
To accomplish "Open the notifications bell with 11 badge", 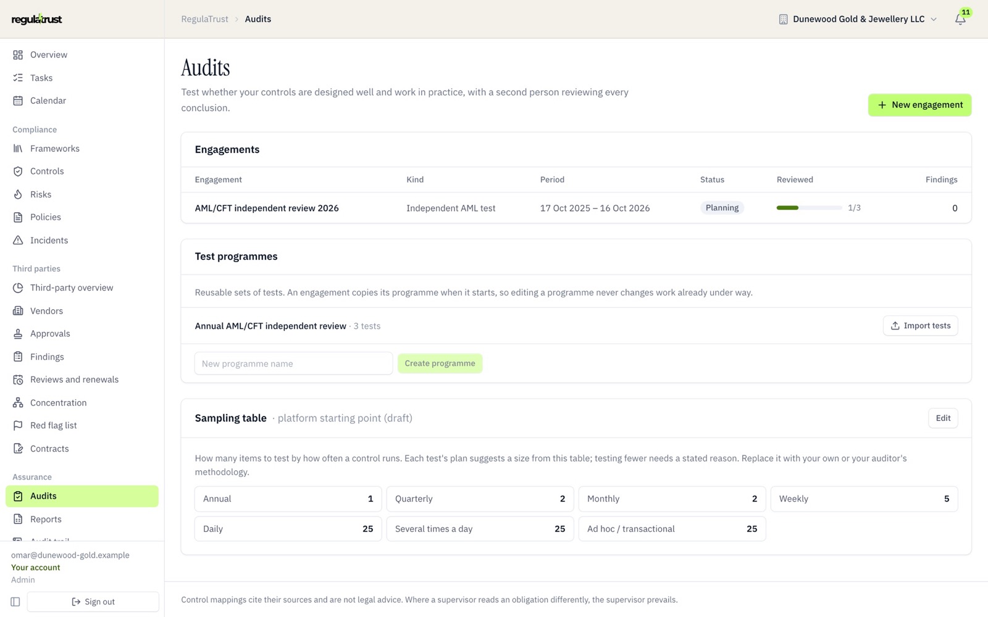I will pyautogui.click(x=960, y=19).
